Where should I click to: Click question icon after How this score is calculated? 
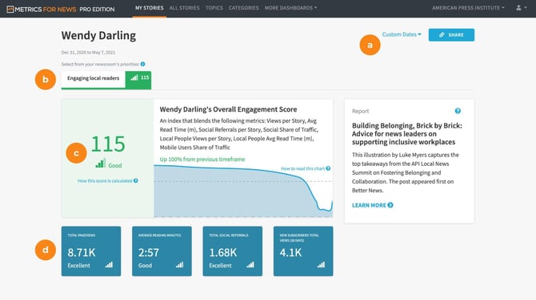tap(136, 180)
